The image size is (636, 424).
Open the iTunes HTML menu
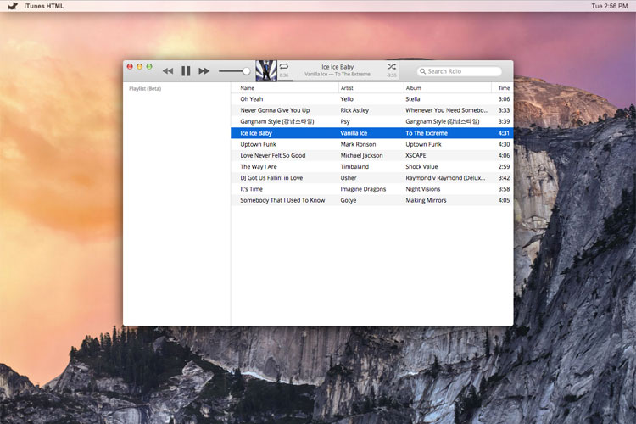pos(44,6)
